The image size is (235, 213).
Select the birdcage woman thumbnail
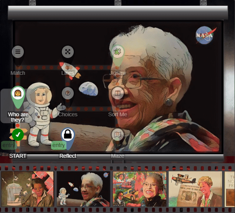click(27, 189)
